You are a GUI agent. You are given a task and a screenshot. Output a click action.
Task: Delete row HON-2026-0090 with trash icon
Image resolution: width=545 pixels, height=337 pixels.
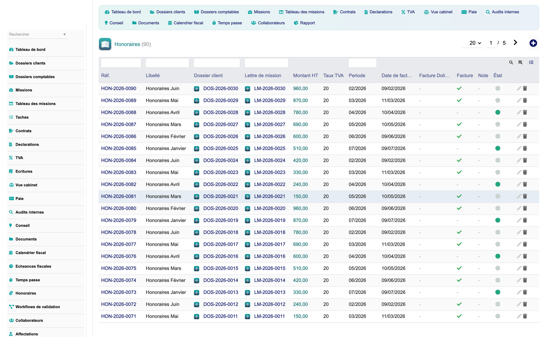coord(525,88)
